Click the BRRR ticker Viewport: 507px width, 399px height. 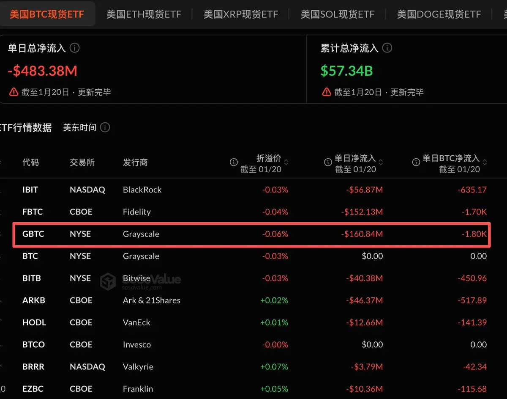pos(33,366)
